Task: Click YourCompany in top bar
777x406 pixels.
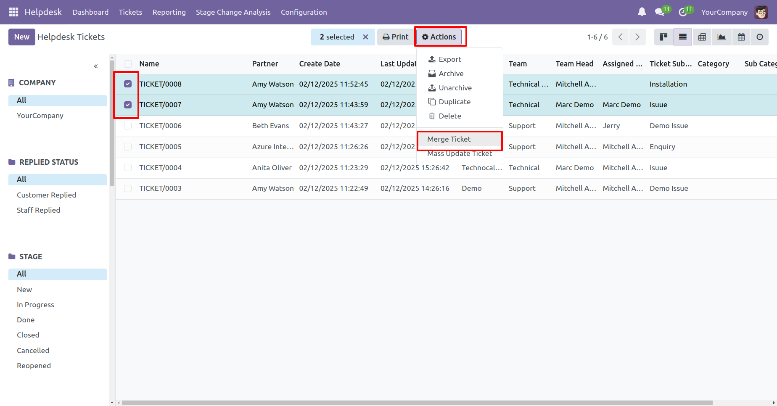Action: pyautogui.click(x=724, y=12)
